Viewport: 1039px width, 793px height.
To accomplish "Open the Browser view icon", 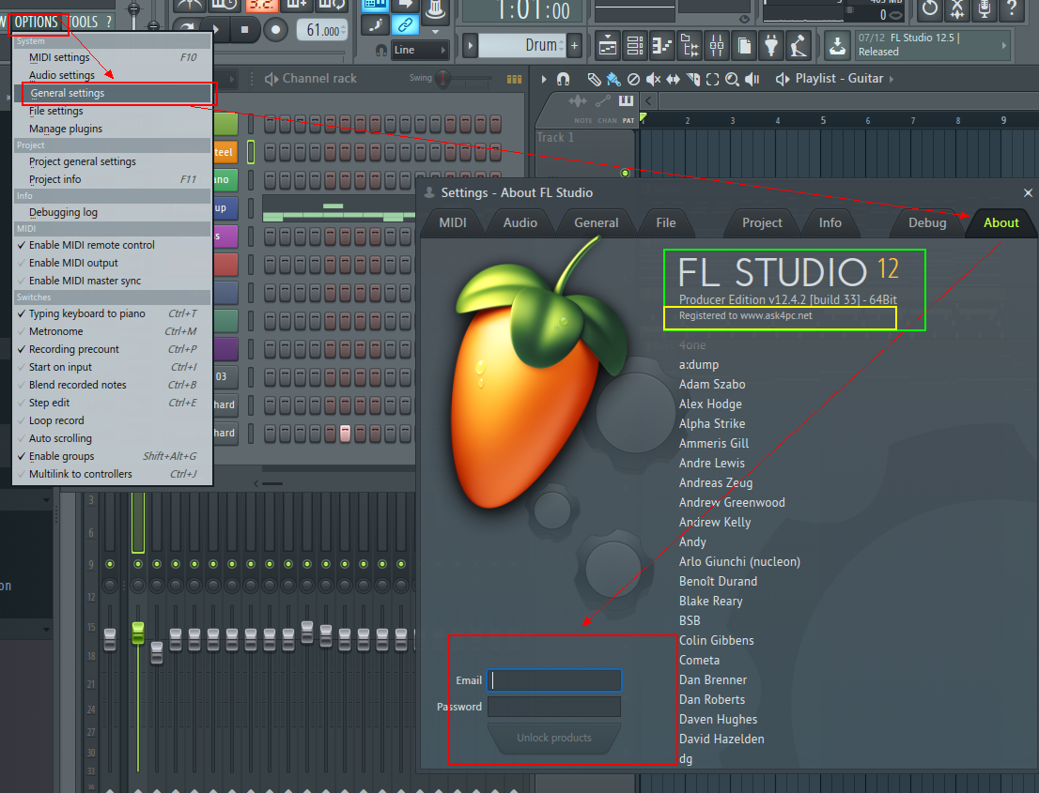I will (690, 46).
